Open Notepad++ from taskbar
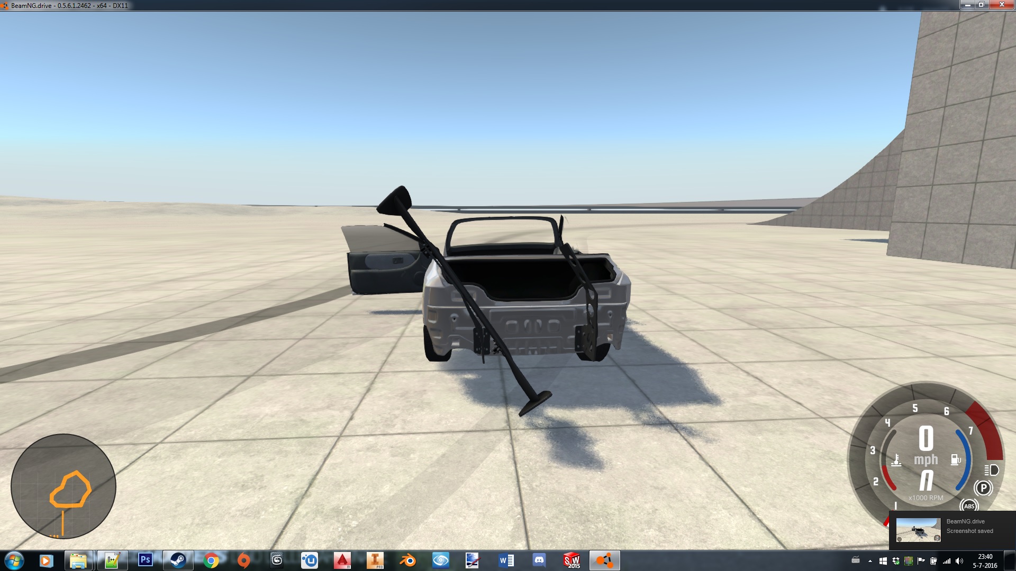 point(112,560)
